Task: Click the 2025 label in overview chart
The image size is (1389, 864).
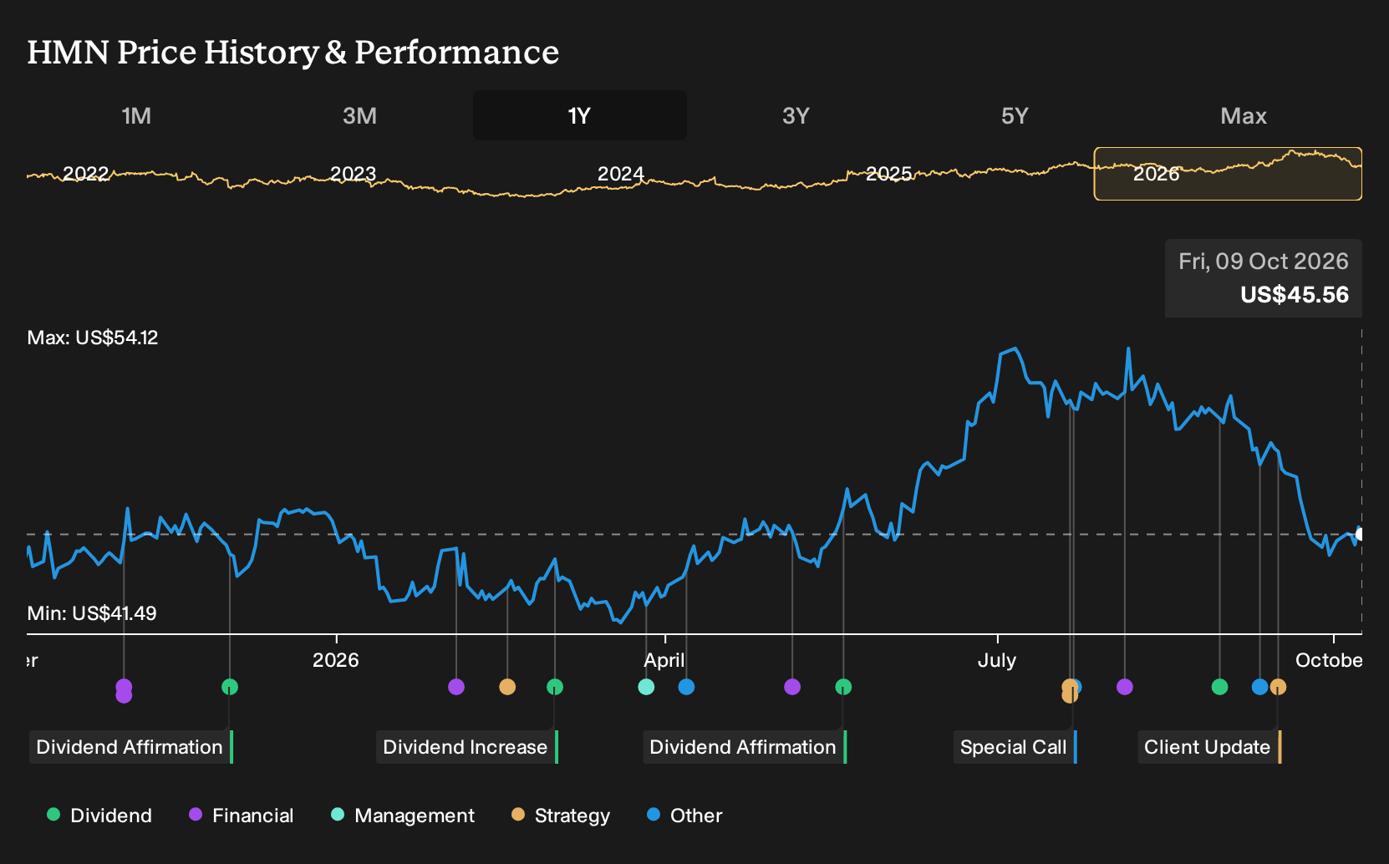Action: pos(889,174)
